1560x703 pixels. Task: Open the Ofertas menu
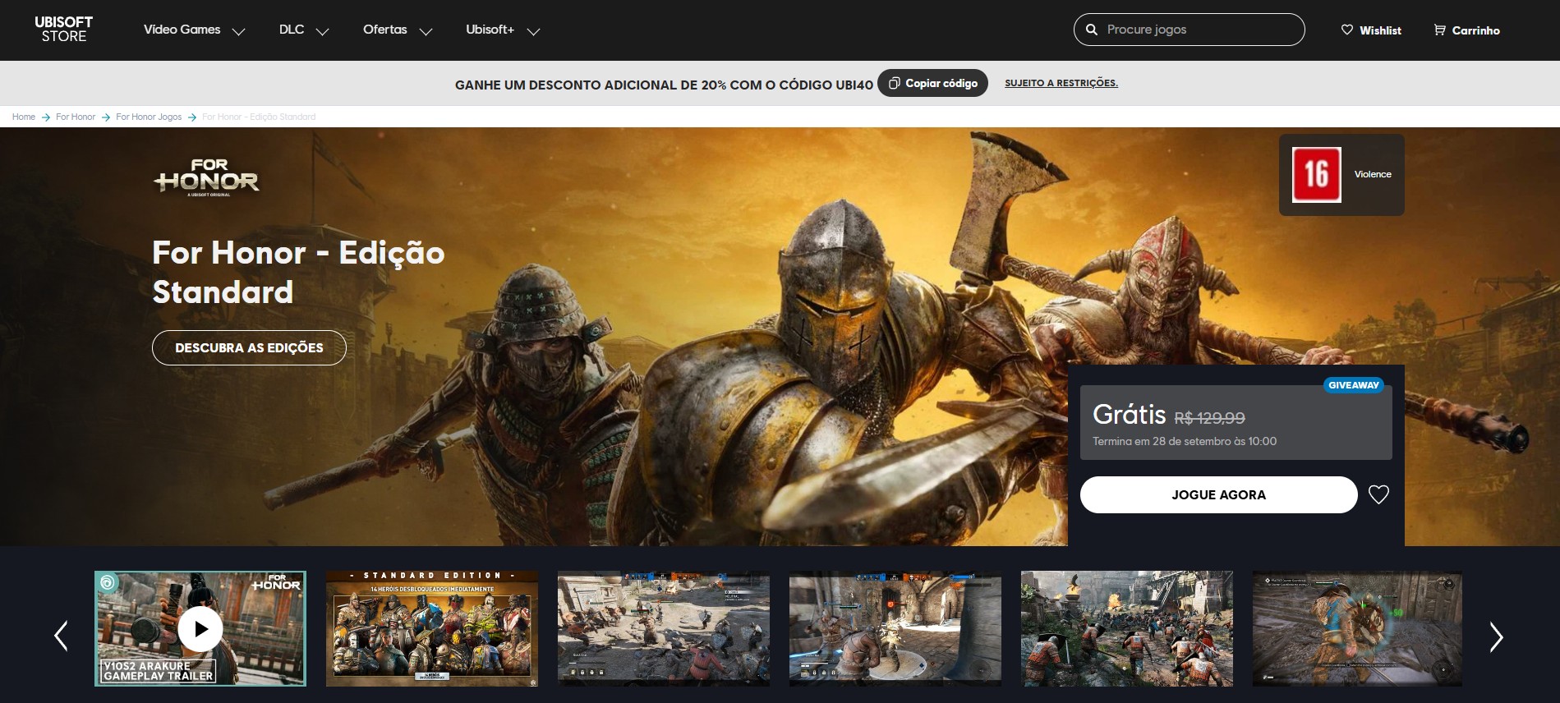coord(384,30)
